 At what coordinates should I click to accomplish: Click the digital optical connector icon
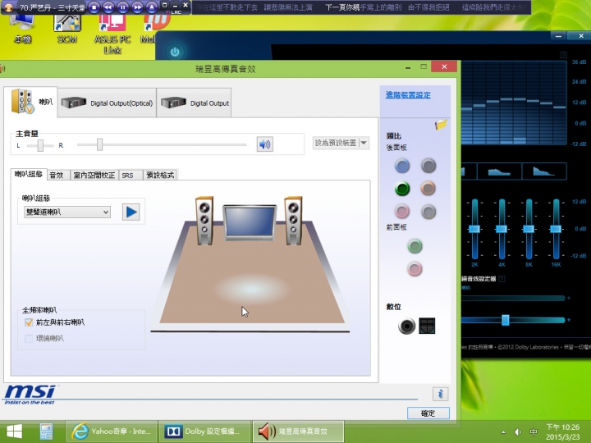pos(427,326)
